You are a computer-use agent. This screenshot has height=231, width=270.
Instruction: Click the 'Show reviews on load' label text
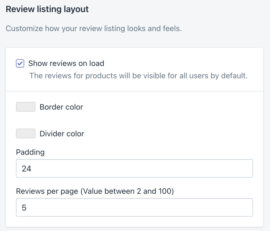[66, 63]
